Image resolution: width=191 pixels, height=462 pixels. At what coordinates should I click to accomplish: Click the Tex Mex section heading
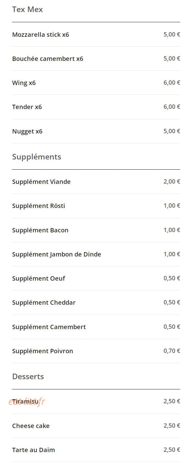click(x=27, y=10)
